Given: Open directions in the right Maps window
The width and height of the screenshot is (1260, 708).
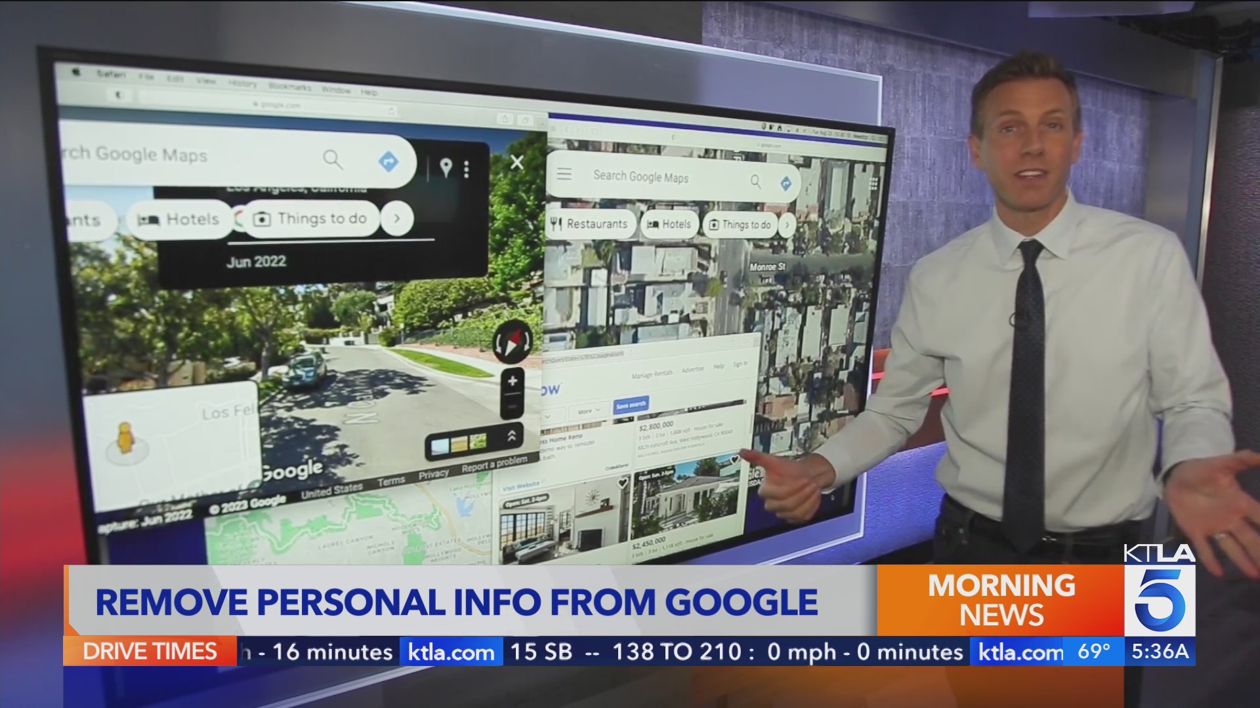Looking at the screenshot, I should 786,184.
